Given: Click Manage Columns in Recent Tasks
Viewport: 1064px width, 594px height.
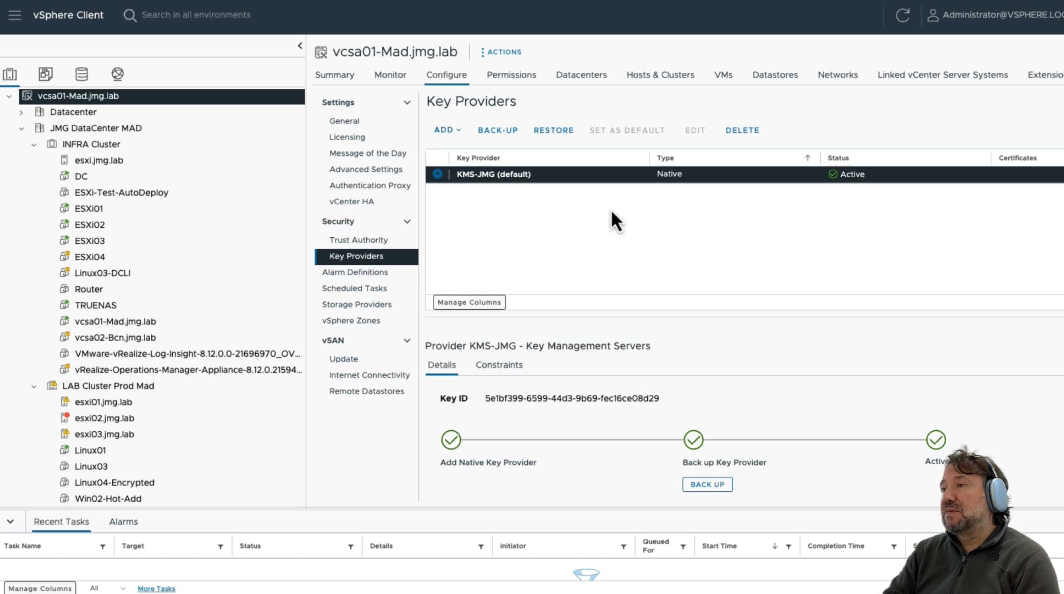Looking at the screenshot, I should point(40,588).
